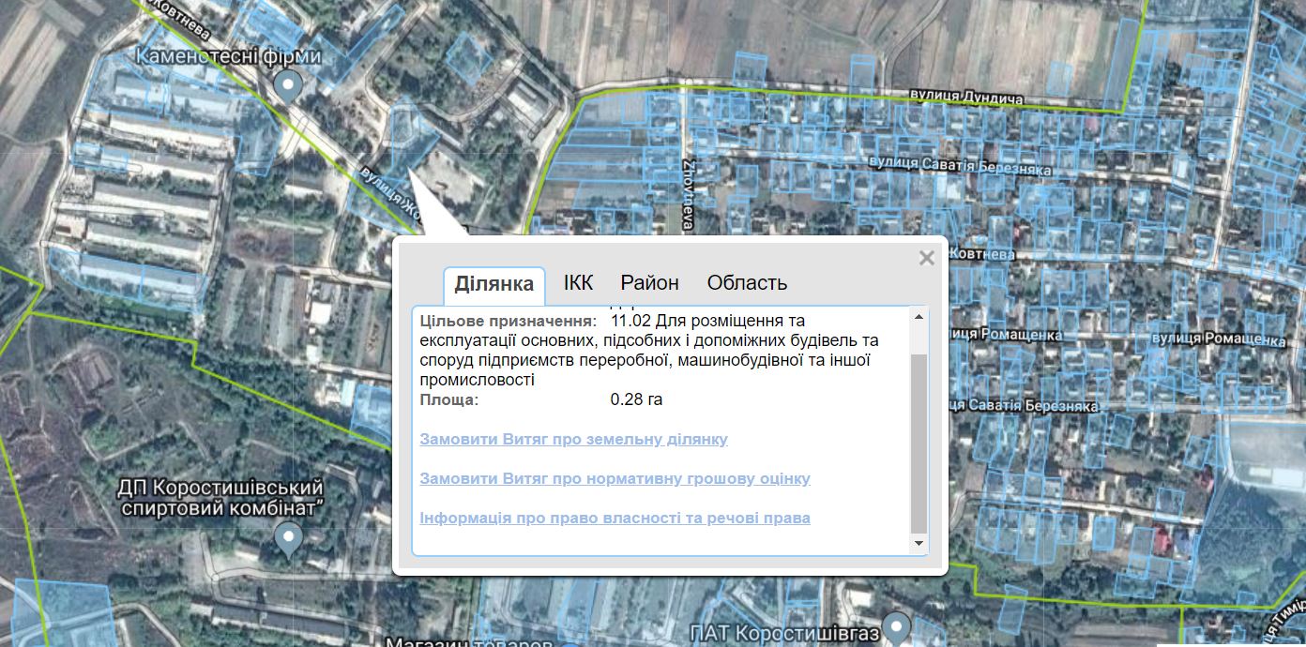The height and width of the screenshot is (647, 1306).
Task: Open the ІКК tab
Action: (x=578, y=283)
